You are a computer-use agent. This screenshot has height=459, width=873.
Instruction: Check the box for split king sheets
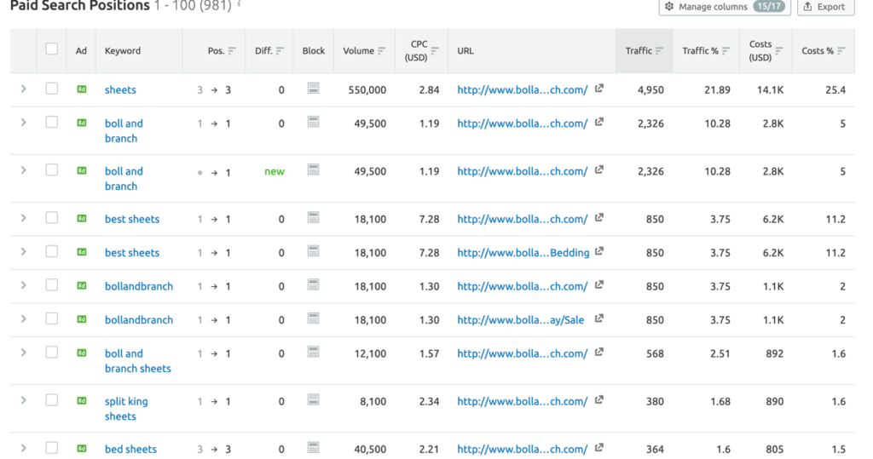(52, 400)
